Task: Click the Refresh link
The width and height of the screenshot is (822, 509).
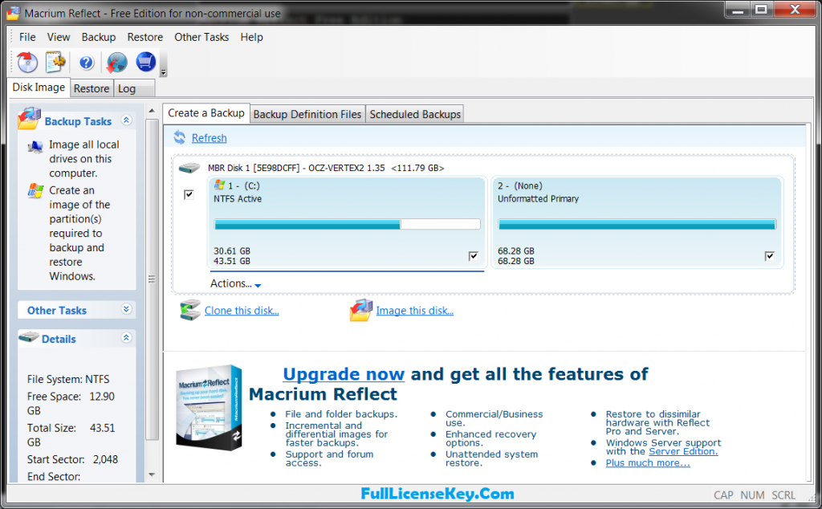Action: click(x=210, y=138)
